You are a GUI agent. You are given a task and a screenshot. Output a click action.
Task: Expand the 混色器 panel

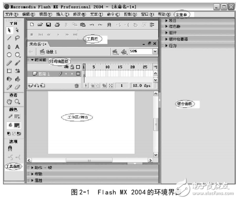click(167, 26)
